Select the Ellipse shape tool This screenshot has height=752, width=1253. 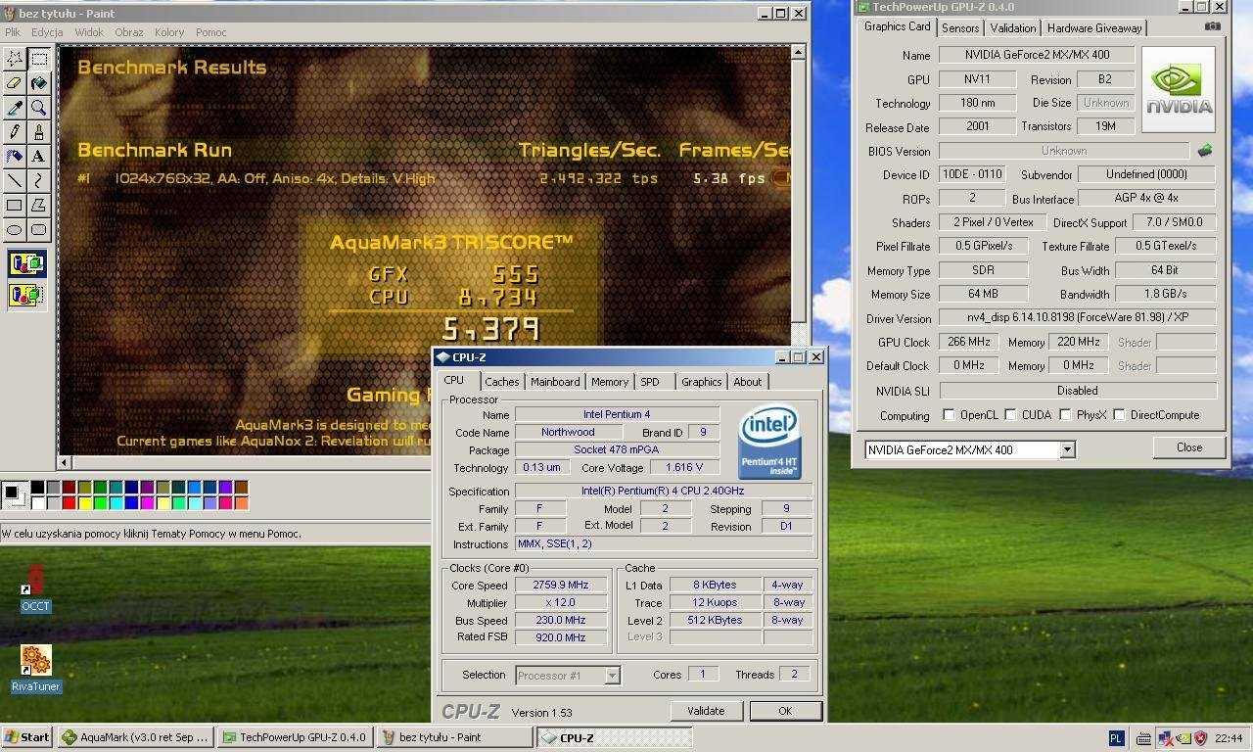click(x=15, y=230)
